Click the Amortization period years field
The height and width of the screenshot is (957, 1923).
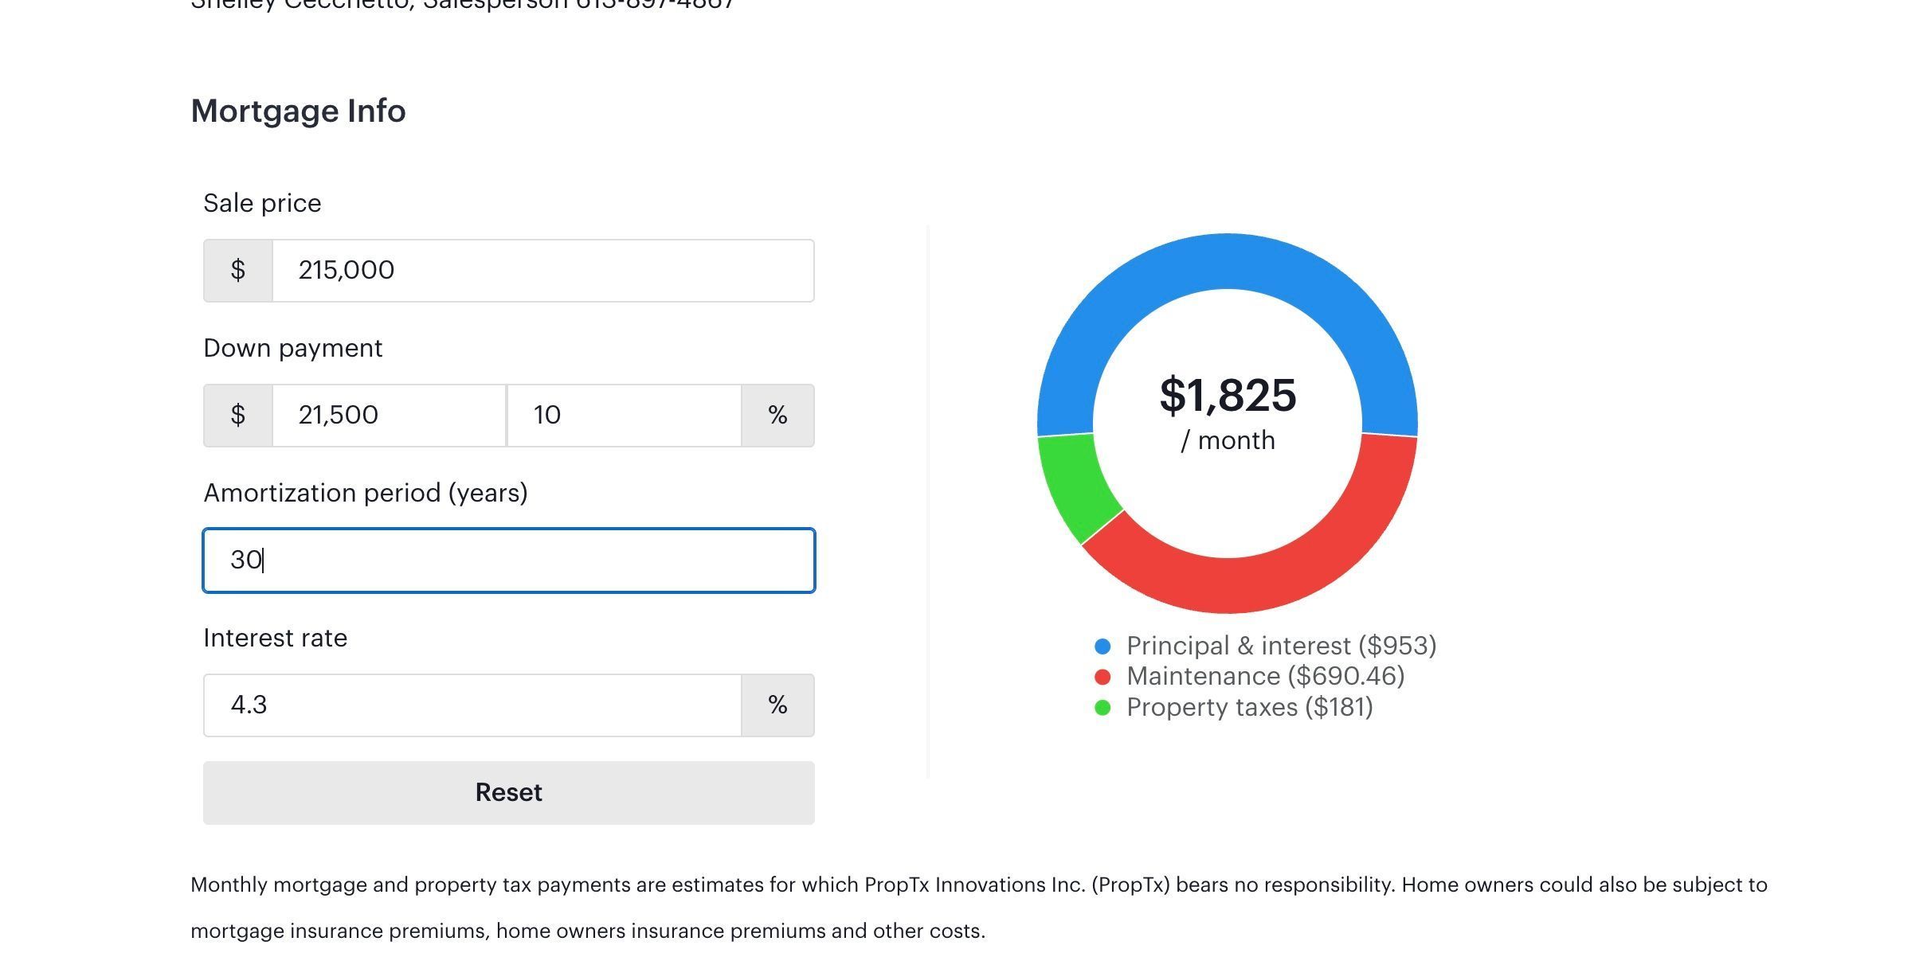(x=509, y=561)
